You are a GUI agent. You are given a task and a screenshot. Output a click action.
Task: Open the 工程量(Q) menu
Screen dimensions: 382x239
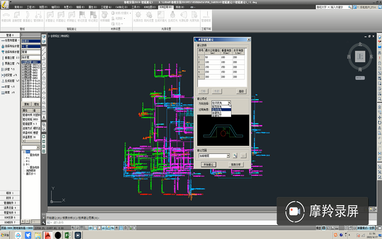point(106,7)
